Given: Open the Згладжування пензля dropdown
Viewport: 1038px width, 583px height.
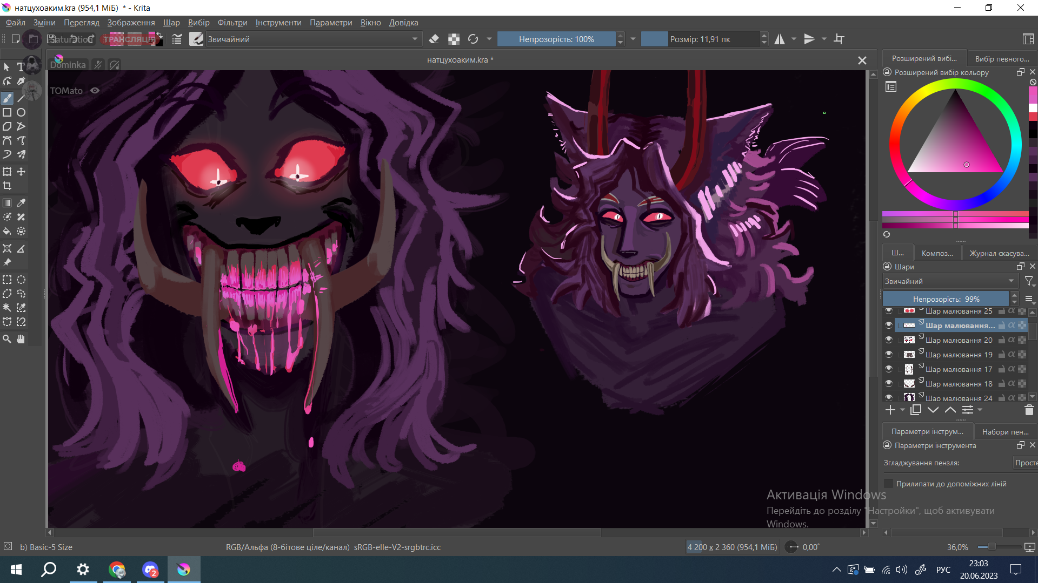Looking at the screenshot, I should pos(1025,463).
